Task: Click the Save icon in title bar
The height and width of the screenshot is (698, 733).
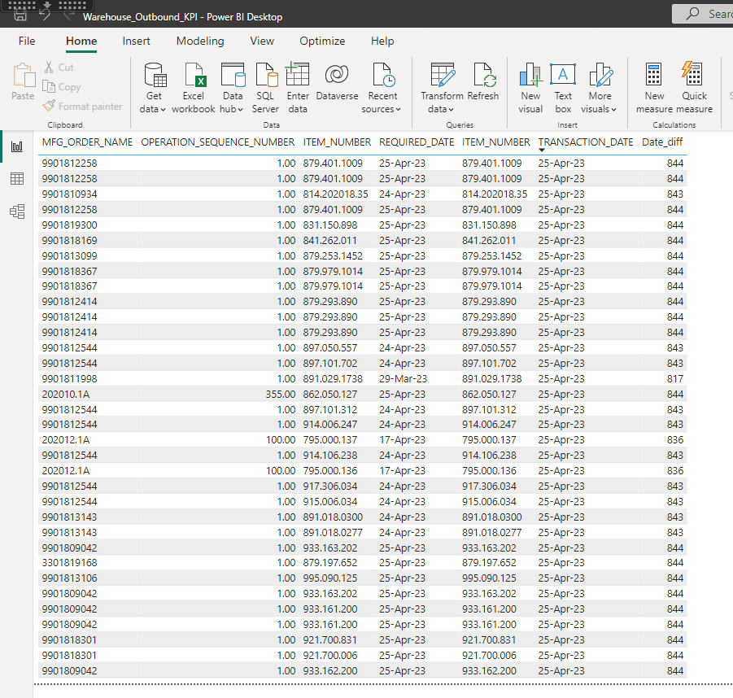Action: (x=20, y=15)
